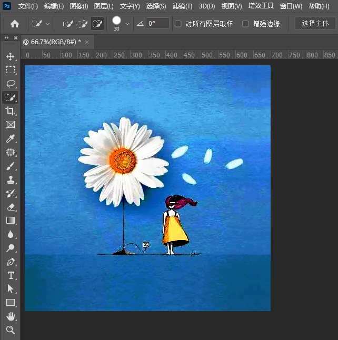Click the brush angle icon
Screen dimensions: 338x340
(140, 23)
